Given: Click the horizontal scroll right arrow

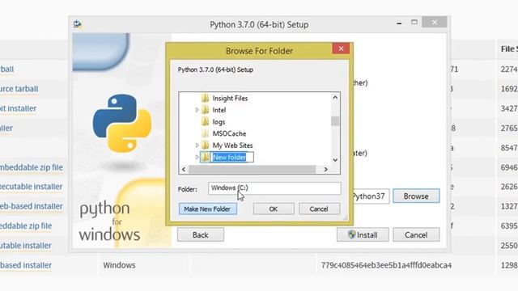Looking at the screenshot, I should coord(325,170).
